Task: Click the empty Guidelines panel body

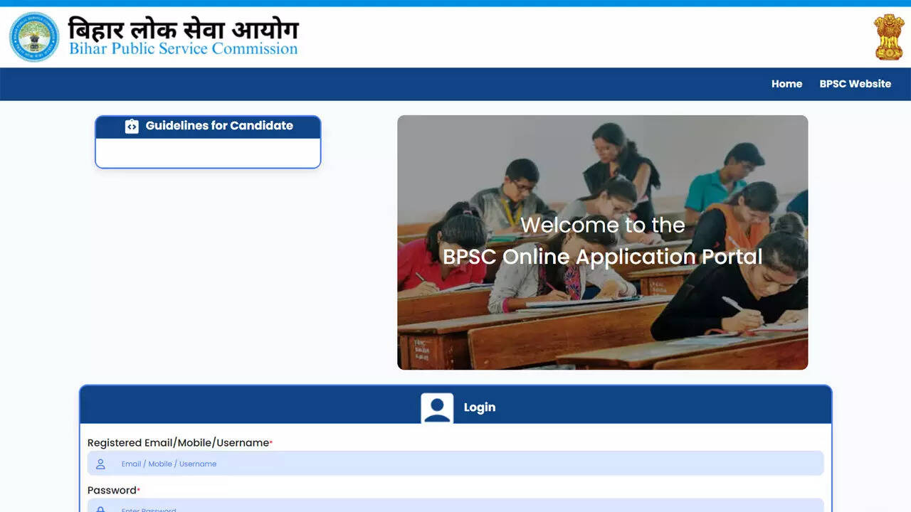Action: 208,152
